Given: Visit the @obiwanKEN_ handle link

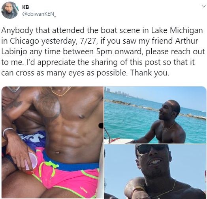Looking at the screenshot, I should pyautogui.click(x=39, y=14).
